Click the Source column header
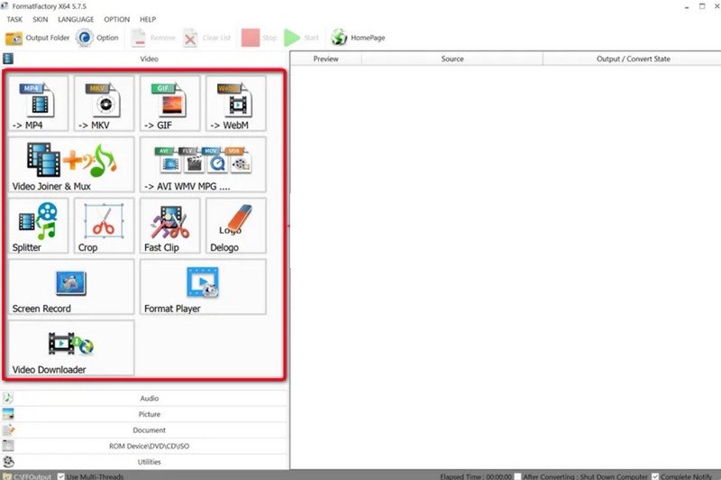Image resolution: width=721 pixels, height=480 pixels. [452, 59]
